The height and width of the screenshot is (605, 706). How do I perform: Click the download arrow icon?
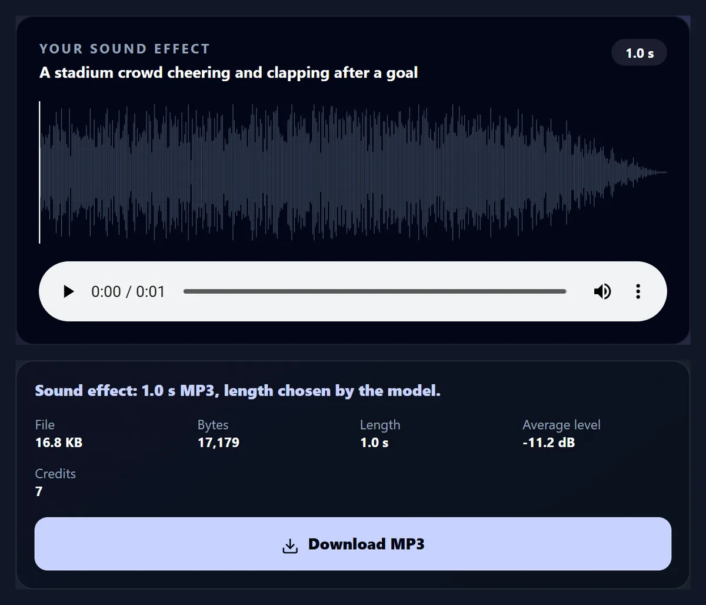(x=290, y=545)
